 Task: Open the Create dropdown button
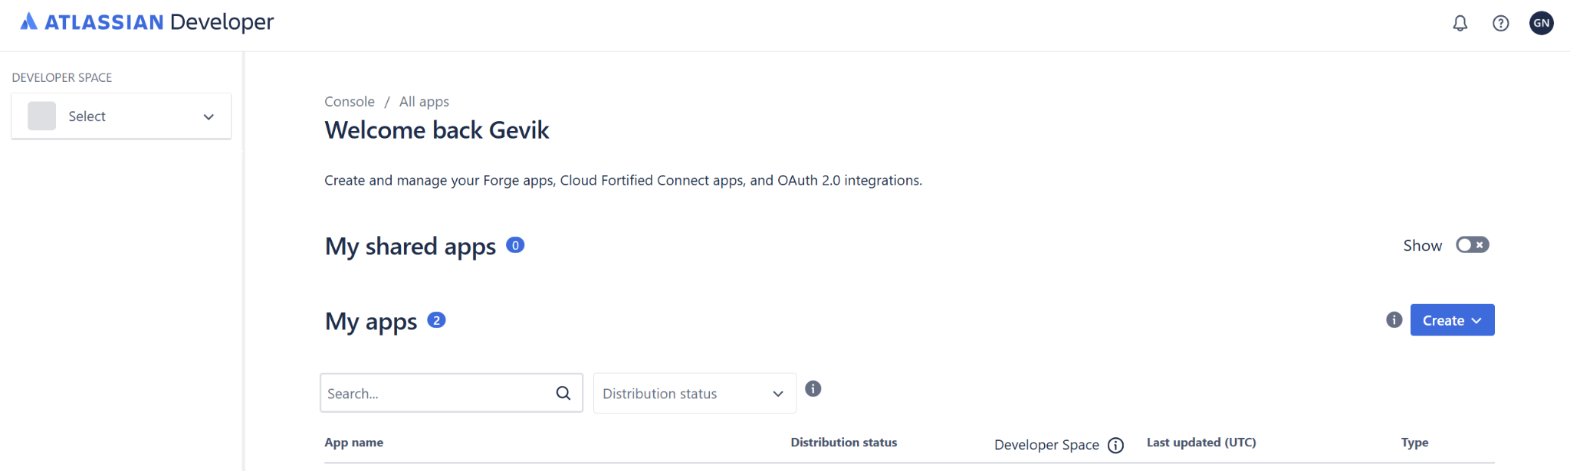(x=1452, y=320)
